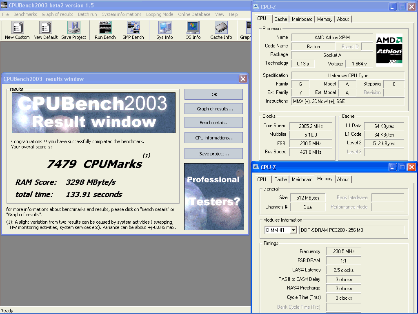The width and height of the screenshot is (418, 314).
Task: Start the benchmark with Run Bench icon
Action: 105,27
